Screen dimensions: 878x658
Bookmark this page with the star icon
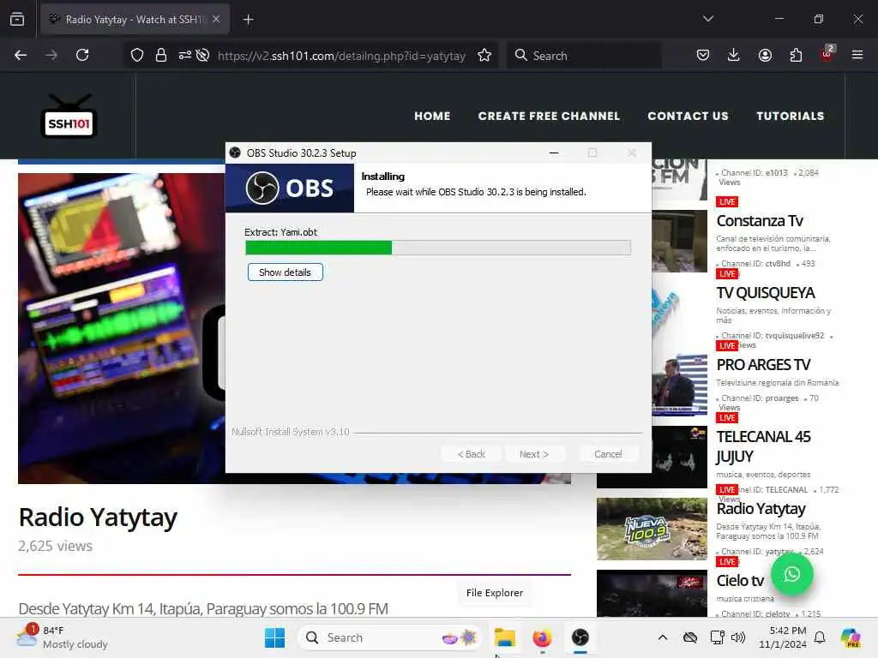[x=484, y=55]
